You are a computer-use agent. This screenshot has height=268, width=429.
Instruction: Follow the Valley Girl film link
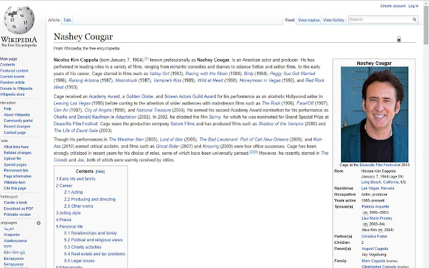click(x=160, y=74)
